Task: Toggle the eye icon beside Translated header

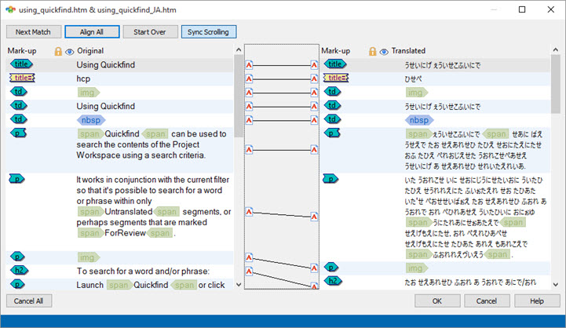Action: point(384,51)
